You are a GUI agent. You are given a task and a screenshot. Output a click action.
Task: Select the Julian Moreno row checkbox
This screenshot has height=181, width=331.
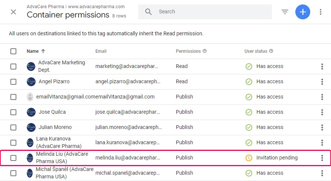(x=13, y=127)
